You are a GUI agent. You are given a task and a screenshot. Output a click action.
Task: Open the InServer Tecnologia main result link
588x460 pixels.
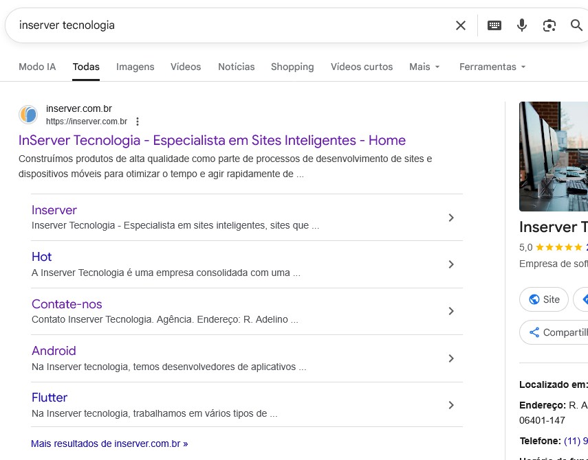coord(212,140)
